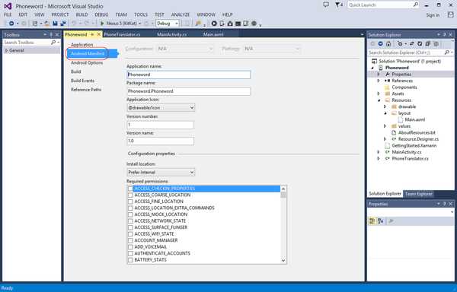Click Collapse All in Solution Explorer

(x=427, y=43)
